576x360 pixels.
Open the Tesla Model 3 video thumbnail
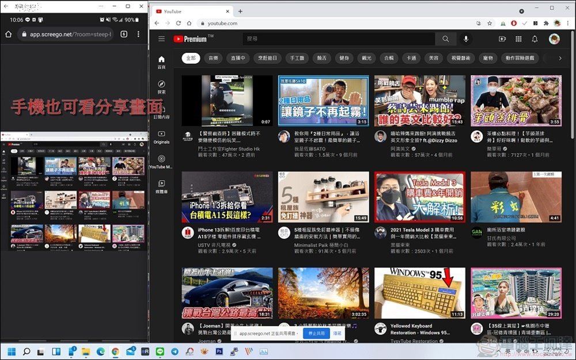click(420, 197)
